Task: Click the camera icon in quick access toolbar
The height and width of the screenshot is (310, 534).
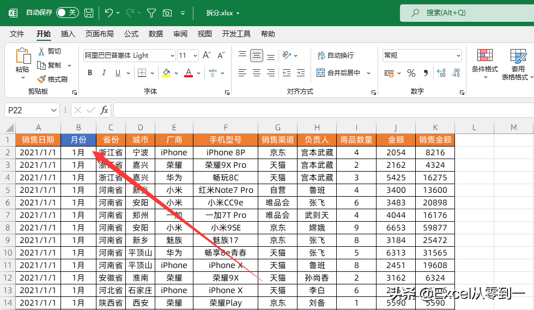Action: coord(167,13)
